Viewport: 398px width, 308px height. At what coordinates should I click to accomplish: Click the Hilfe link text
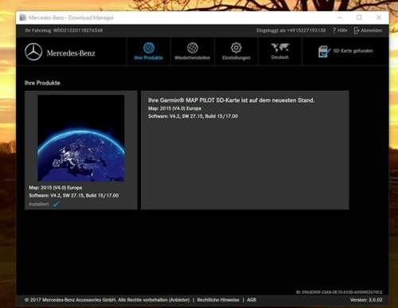(x=342, y=30)
